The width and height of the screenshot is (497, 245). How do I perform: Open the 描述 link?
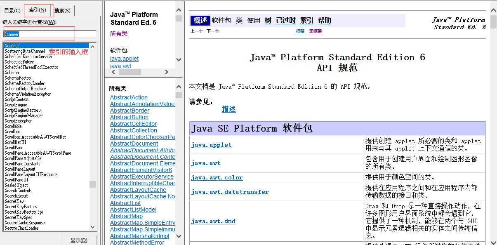click(x=228, y=109)
